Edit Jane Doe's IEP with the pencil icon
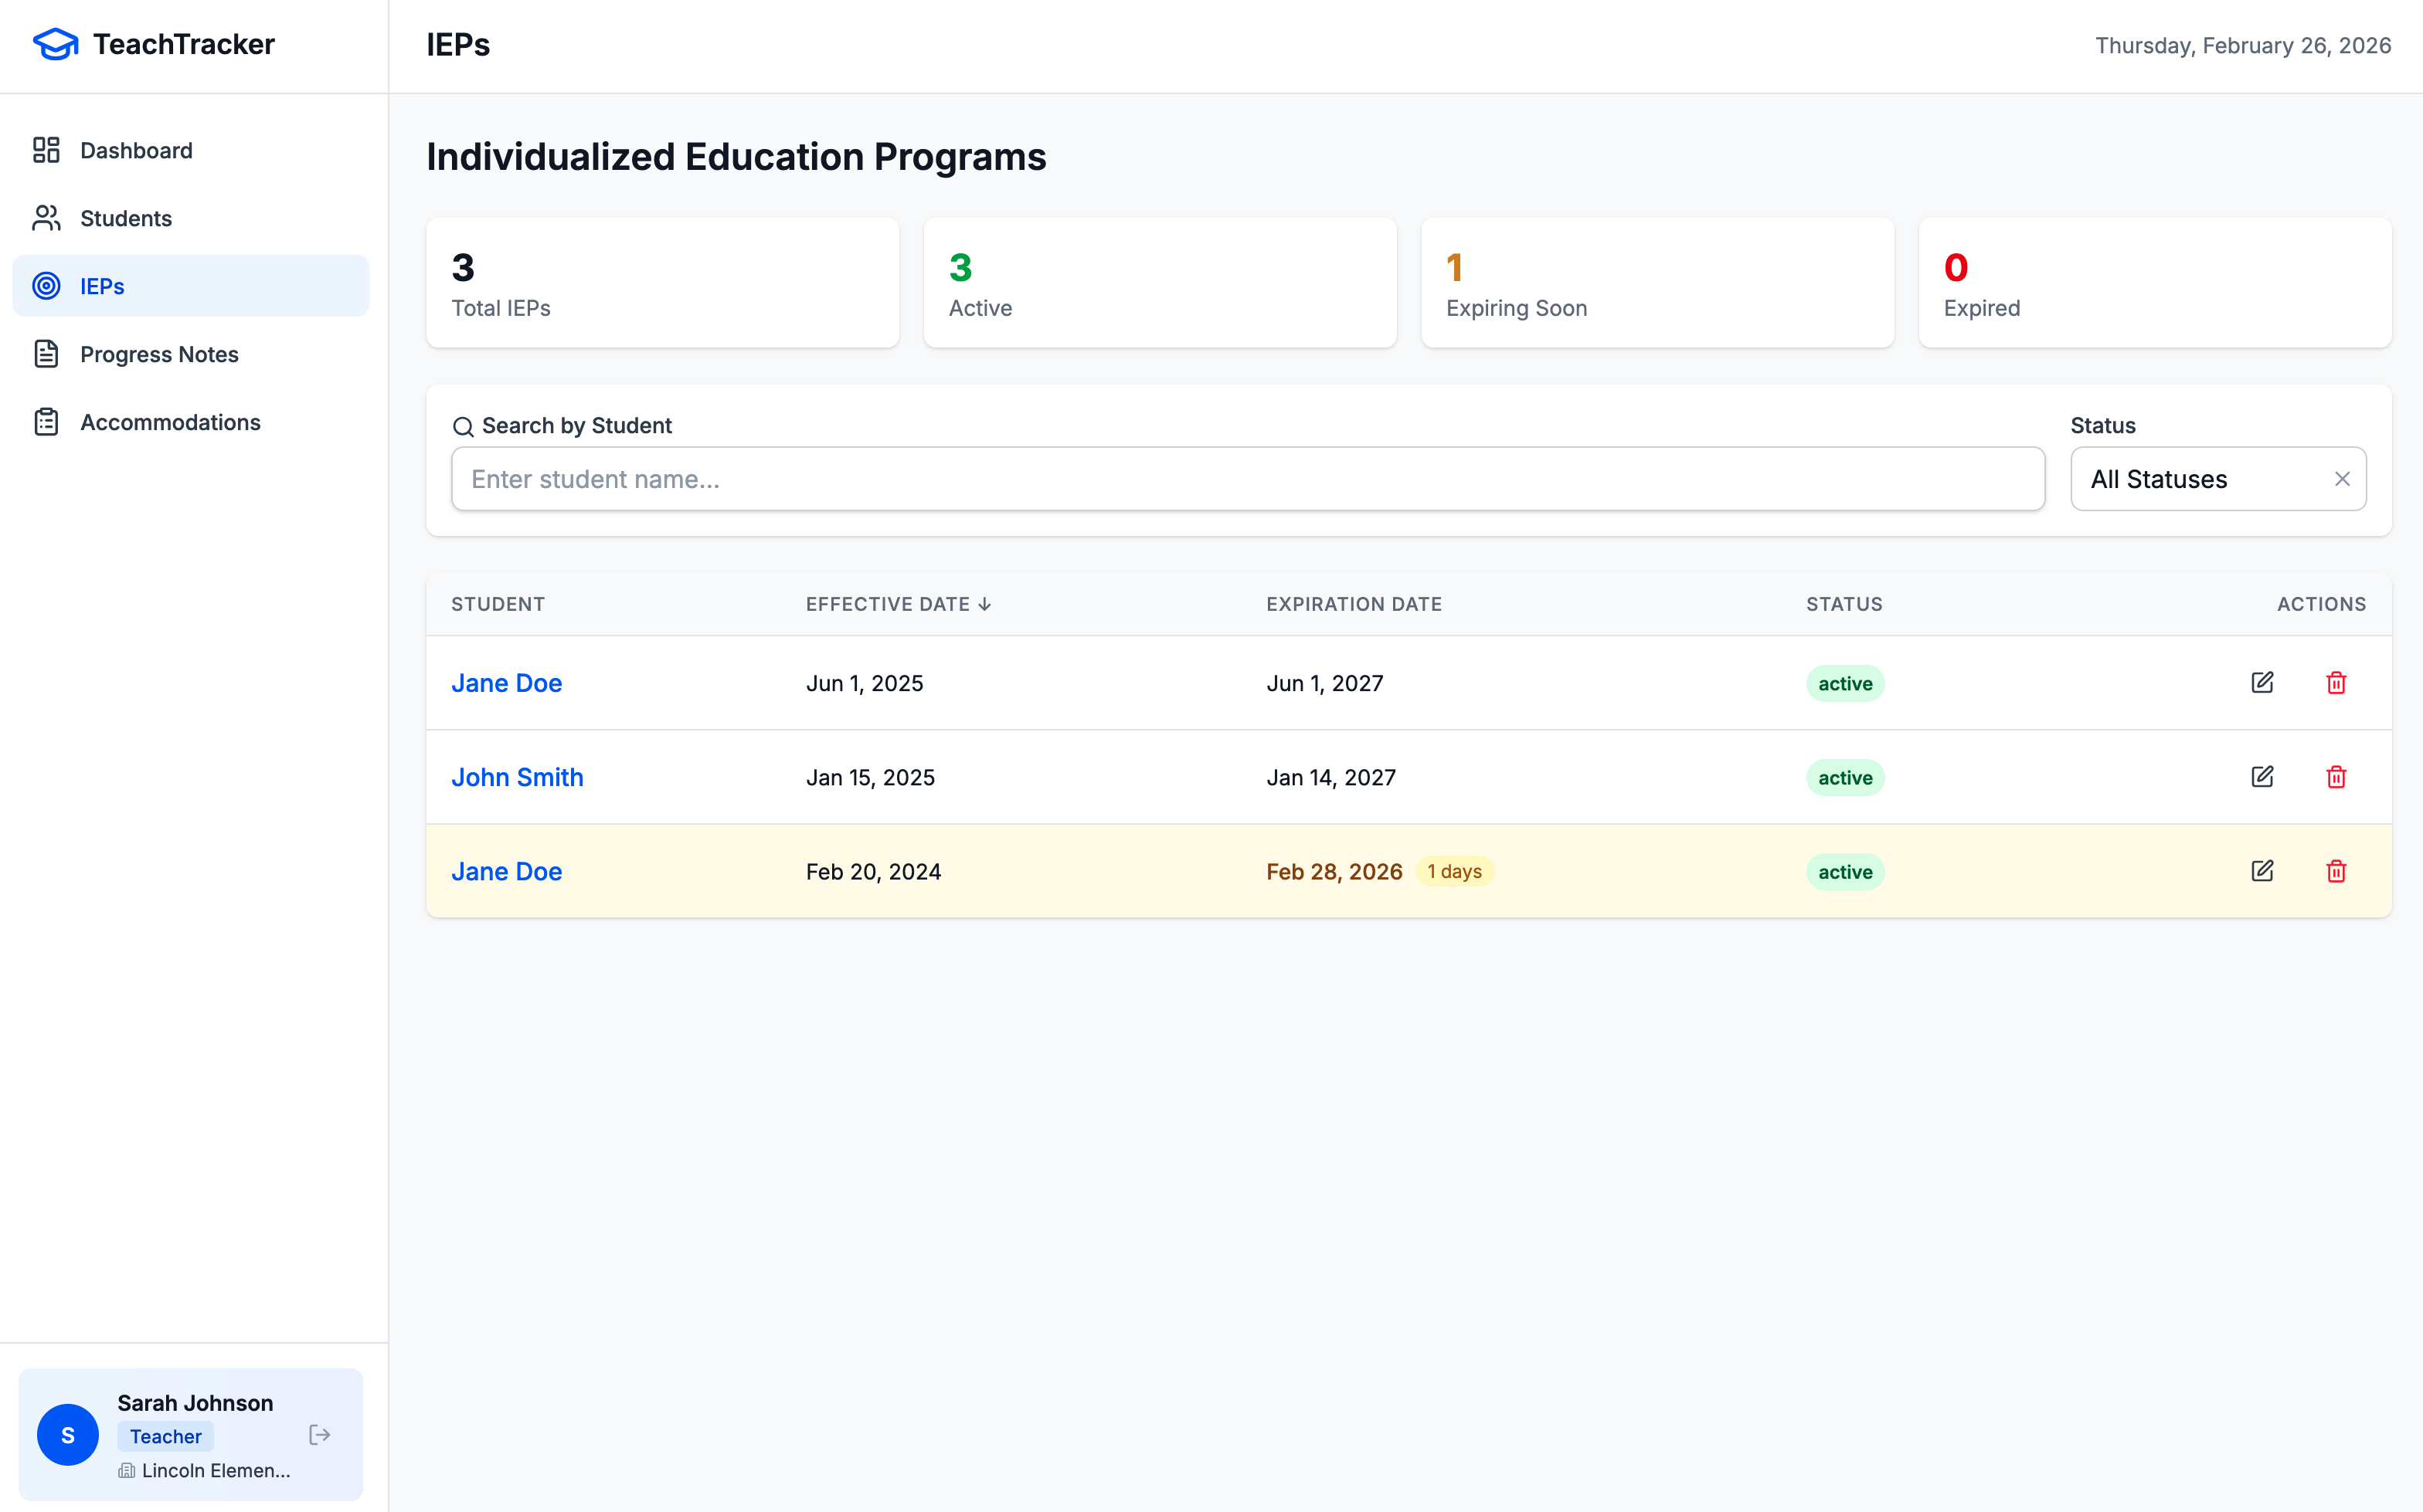The image size is (2423, 1512). pos(2263,682)
